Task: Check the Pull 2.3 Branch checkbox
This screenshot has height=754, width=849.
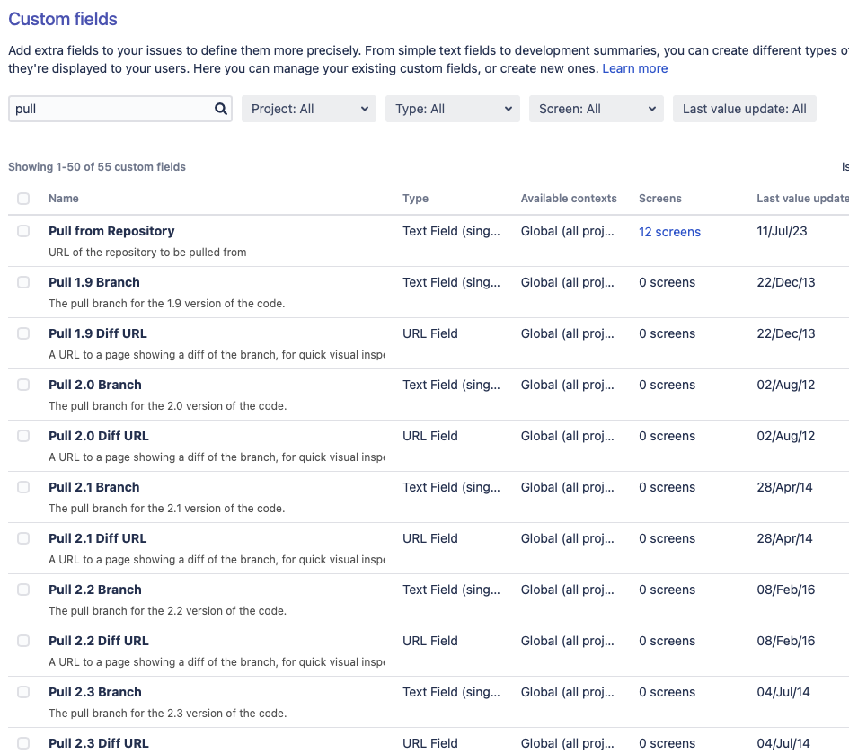Action: pyautogui.click(x=23, y=692)
